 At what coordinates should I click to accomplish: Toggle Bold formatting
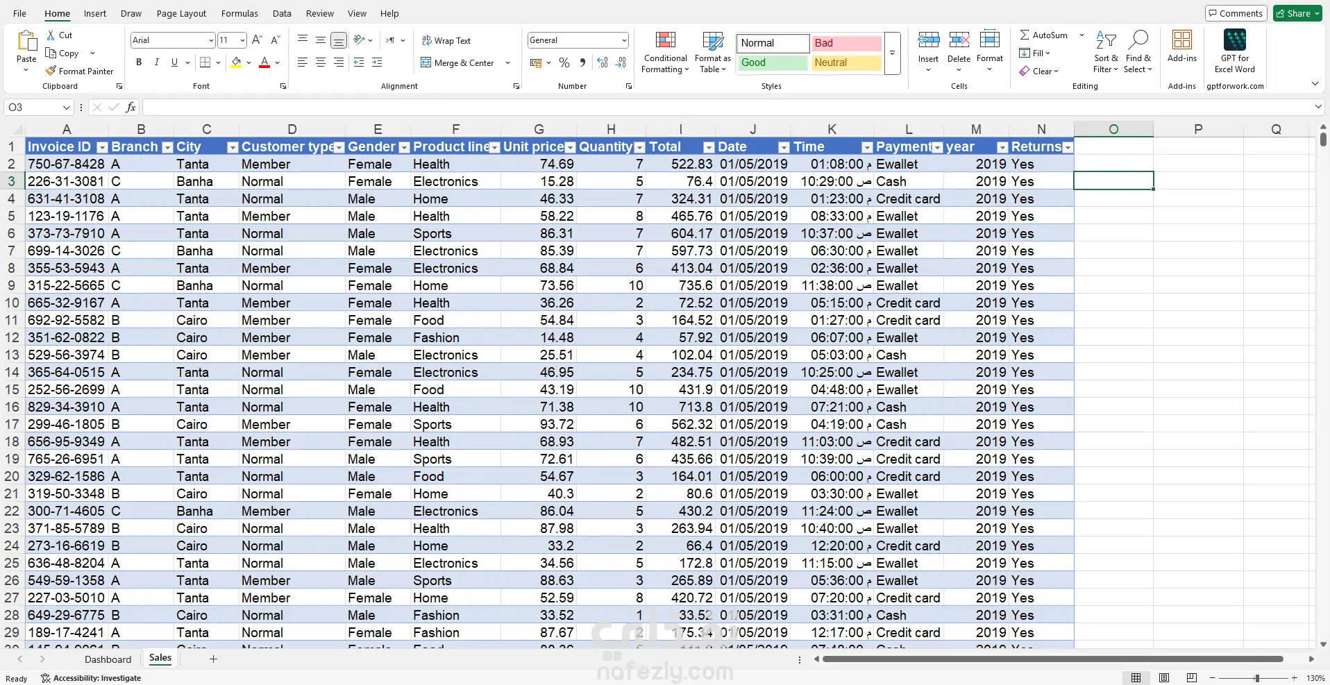pos(139,62)
